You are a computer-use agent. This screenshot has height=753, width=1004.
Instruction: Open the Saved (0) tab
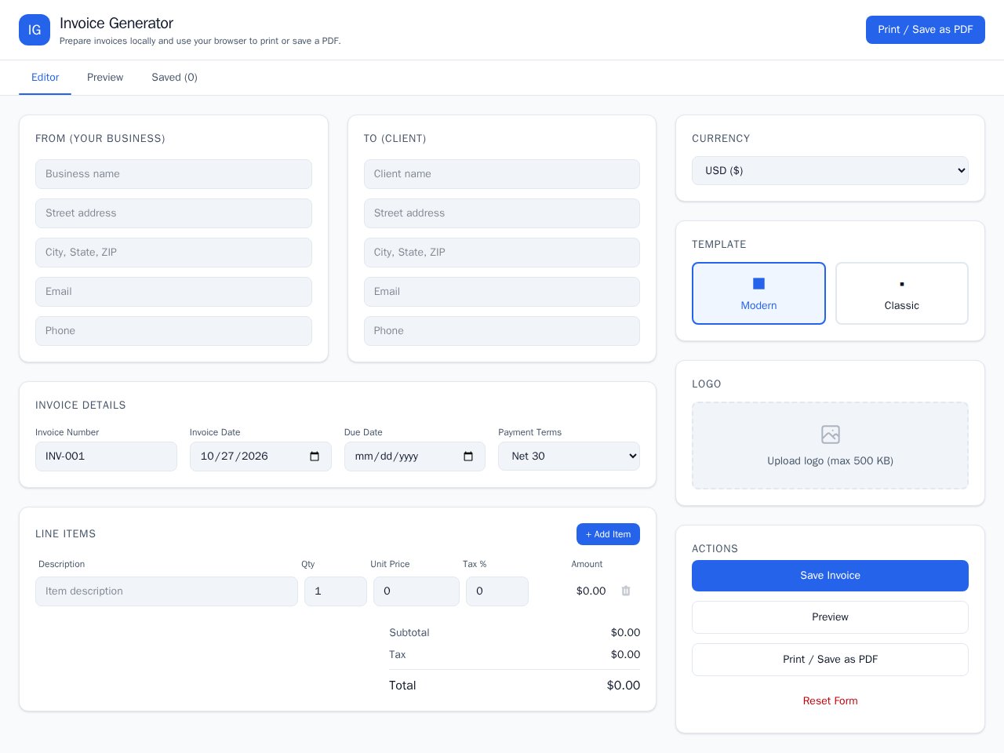174,78
